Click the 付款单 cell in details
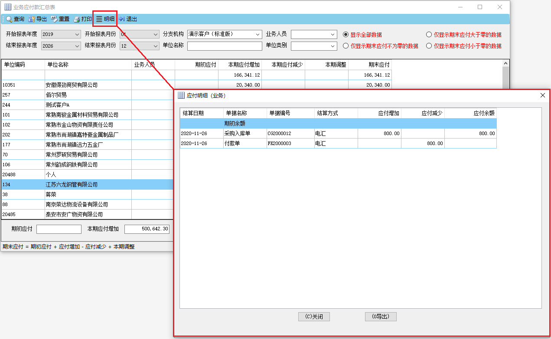 pos(245,143)
